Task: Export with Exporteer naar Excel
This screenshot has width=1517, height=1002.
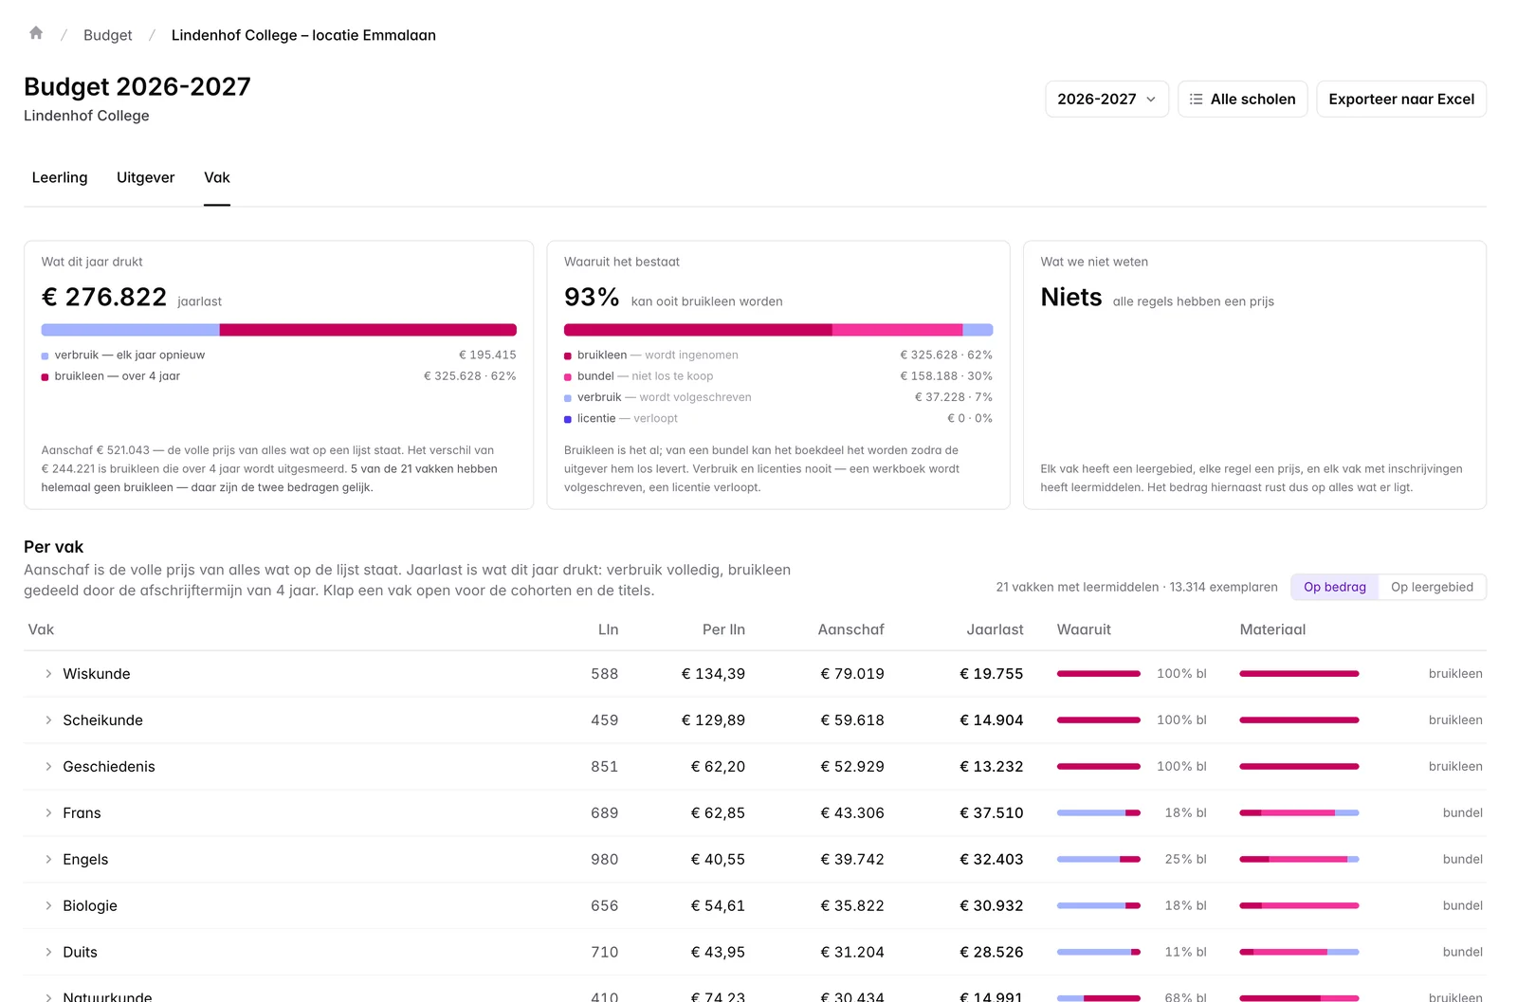Action: tap(1401, 99)
